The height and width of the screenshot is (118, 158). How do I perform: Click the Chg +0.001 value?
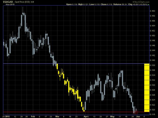[134, 4]
